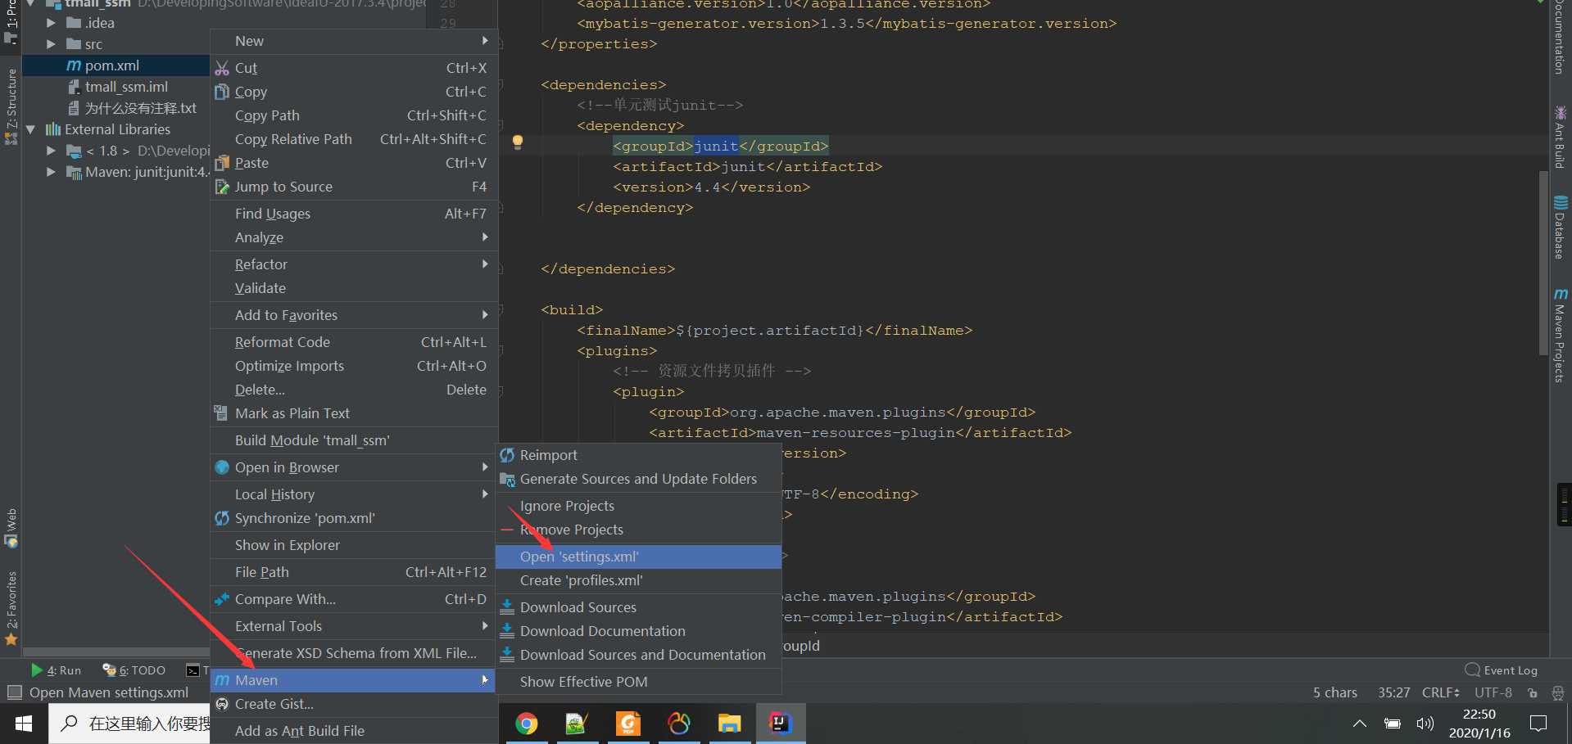1572x744 pixels.
Task: Click the Download Documentation arrow icon
Action: [507, 631]
